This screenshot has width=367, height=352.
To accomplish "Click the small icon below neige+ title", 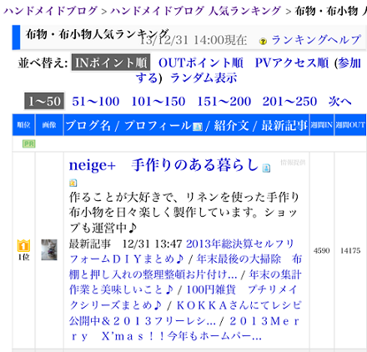I will 73,183.
